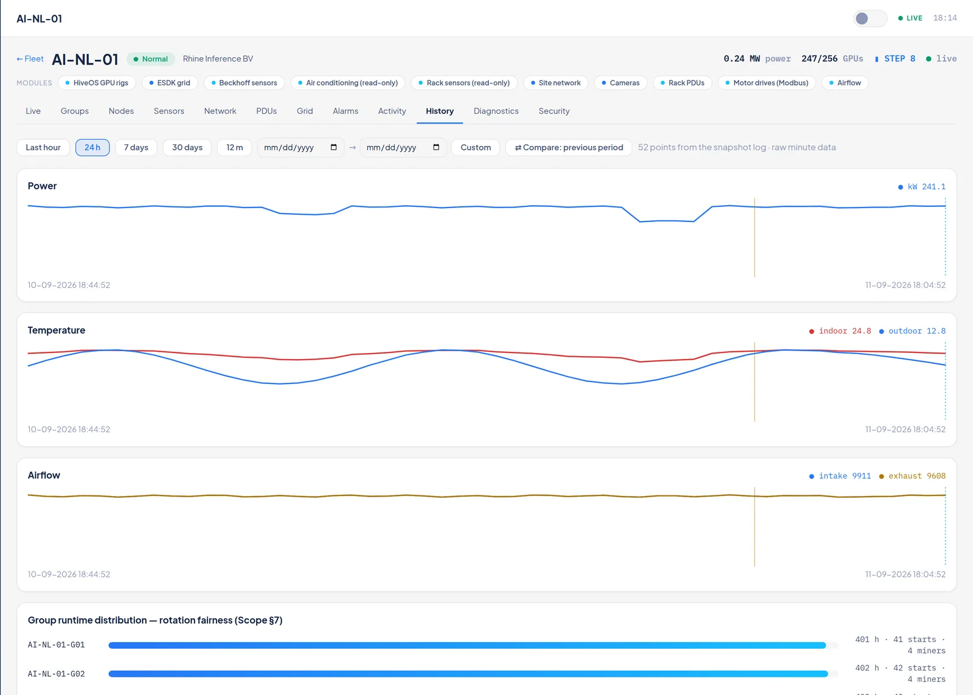View the Alarms tab
The image size is (973, 695).
coord(345,111)
